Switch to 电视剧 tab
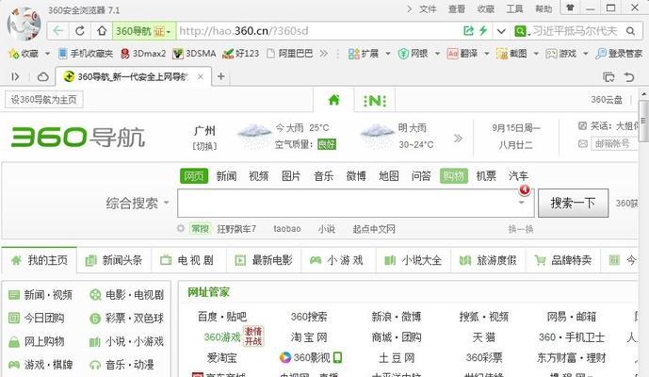Viewport: 649px width, 377px height. click(x=188, y=260)
